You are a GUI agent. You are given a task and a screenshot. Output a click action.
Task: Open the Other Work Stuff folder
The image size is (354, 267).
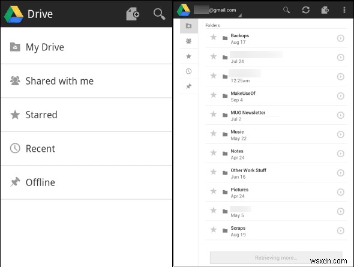(x=276, y=173)
